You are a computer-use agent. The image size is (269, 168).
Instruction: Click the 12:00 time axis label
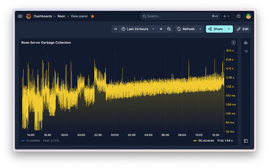coord(216,135)
